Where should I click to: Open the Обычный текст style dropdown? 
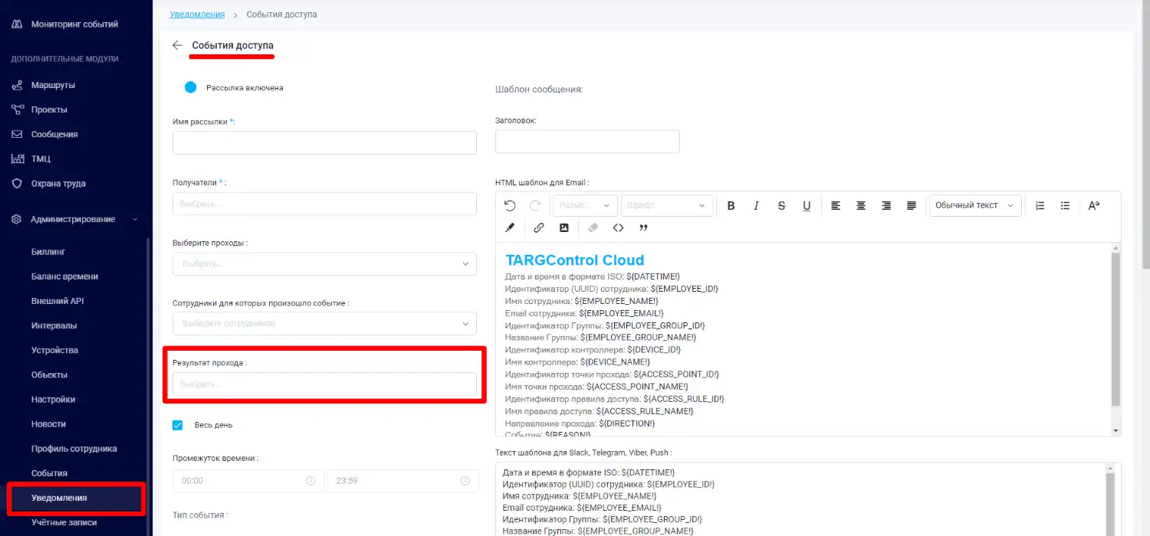975,205
